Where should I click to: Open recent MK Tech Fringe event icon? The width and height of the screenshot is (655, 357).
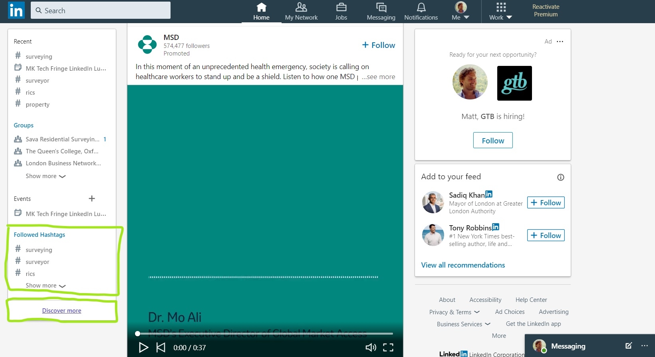[18, 67]
